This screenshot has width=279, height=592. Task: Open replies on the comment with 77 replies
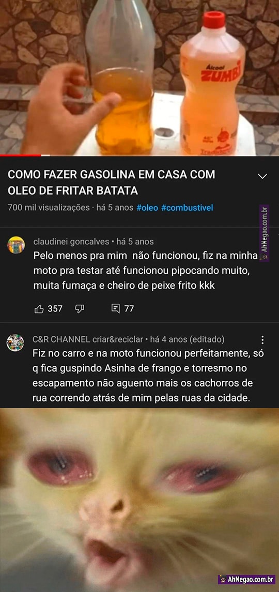116,308
